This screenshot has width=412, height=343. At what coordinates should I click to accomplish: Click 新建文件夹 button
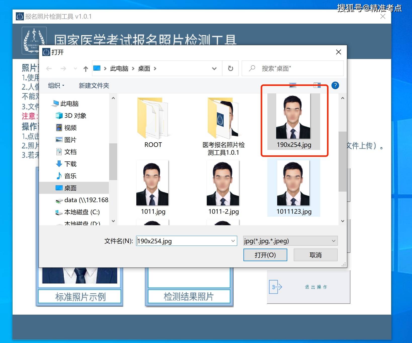point(94,86)
